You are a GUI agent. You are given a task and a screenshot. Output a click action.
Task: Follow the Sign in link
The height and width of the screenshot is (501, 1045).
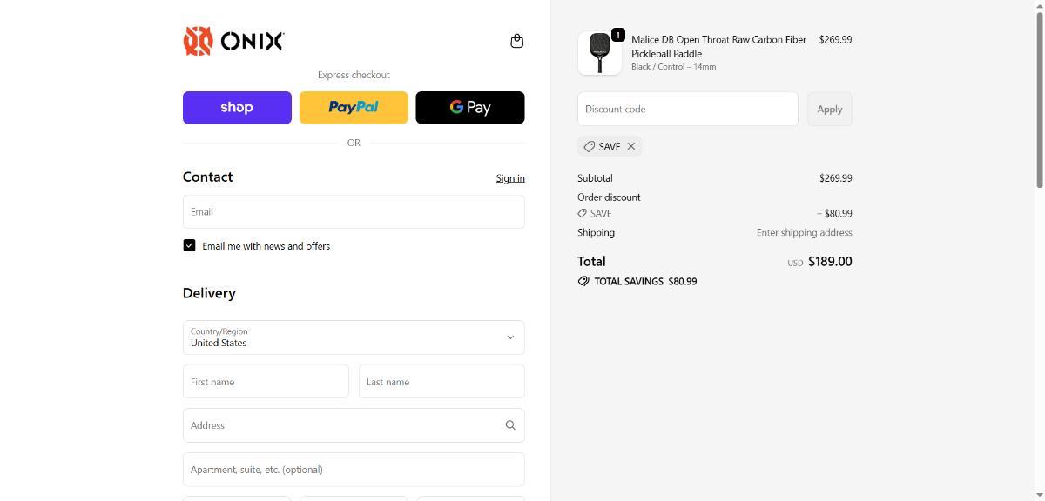click(x=510, y=178)
